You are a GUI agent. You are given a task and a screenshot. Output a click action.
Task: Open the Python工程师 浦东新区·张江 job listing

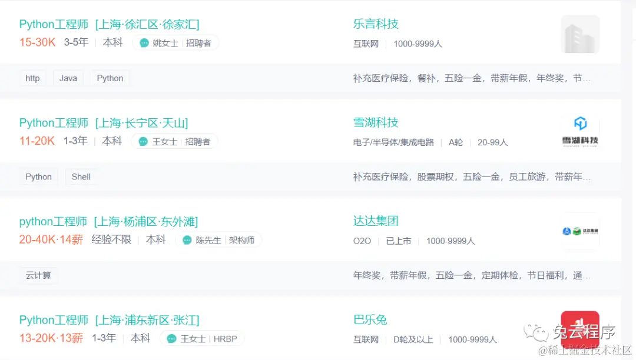click(x=109, y=320)
